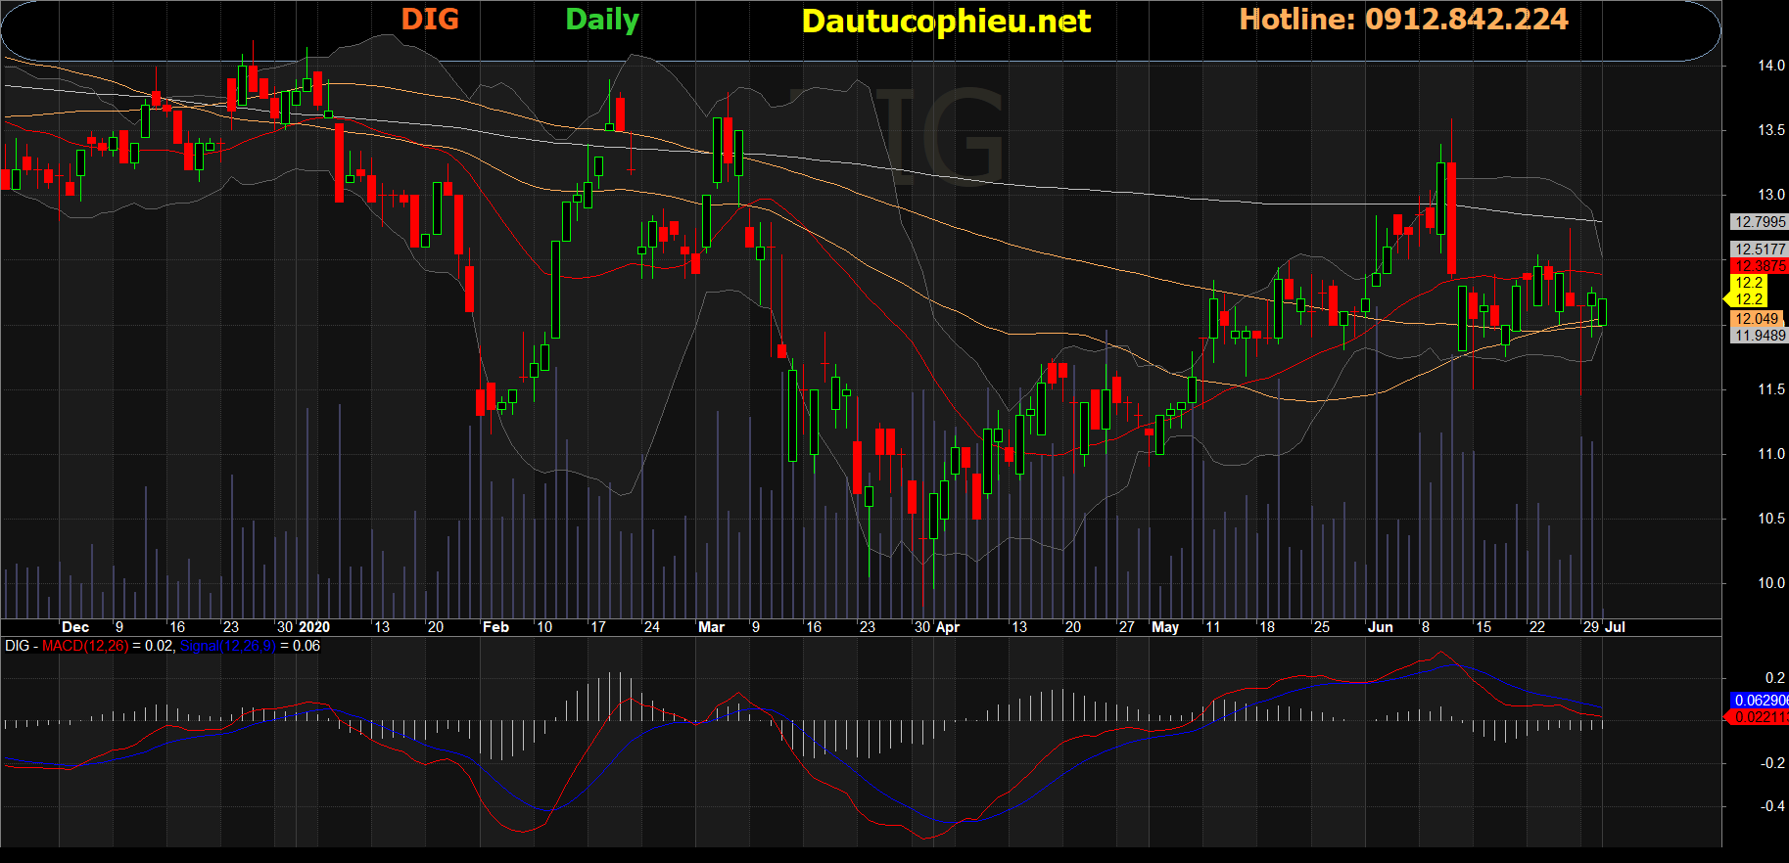1789x863 pixels.
Task: Jump to the Jun marker on the date axis
Action: 1380,627
